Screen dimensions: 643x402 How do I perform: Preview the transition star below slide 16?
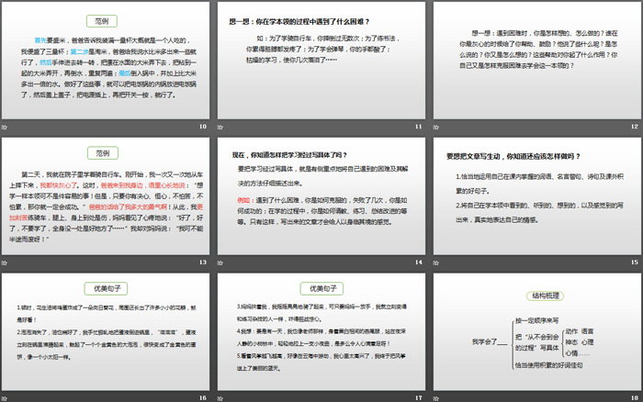(6, 397)
